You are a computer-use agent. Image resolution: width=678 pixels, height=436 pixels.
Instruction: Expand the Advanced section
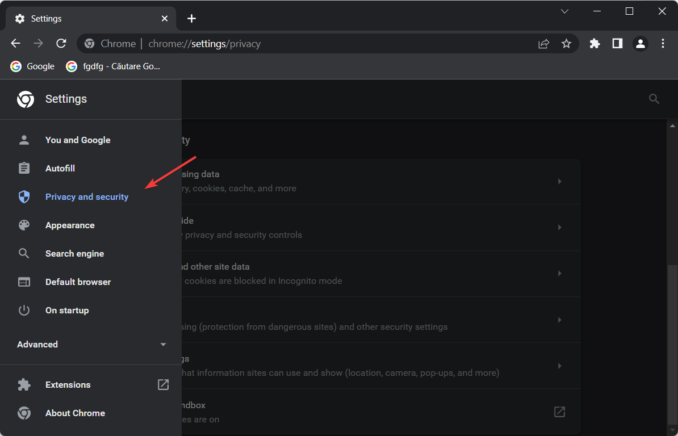[x=91, y=345]
